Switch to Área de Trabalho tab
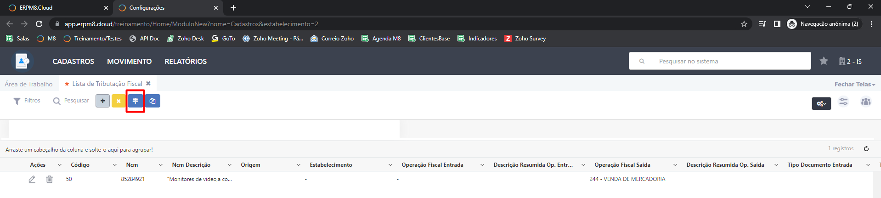 coord(28,84)
